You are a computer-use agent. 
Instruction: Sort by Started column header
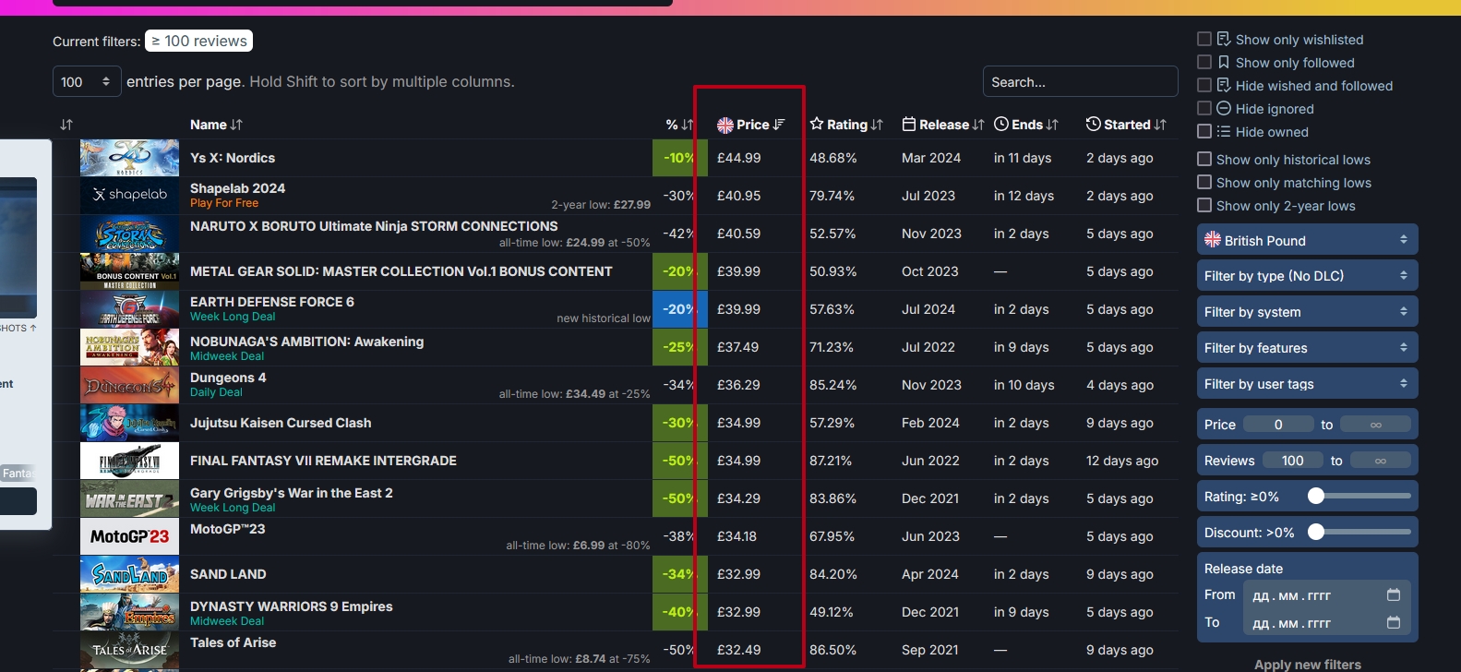1126,125
